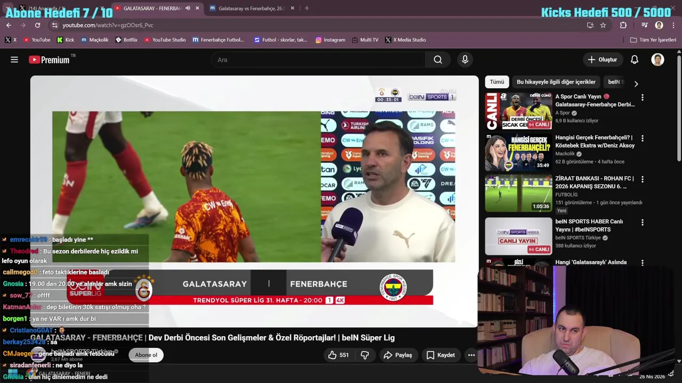Viewport: 682px width, 383px height.
Task: Like the video with thumbs up
Action: (x=338, y=355)
